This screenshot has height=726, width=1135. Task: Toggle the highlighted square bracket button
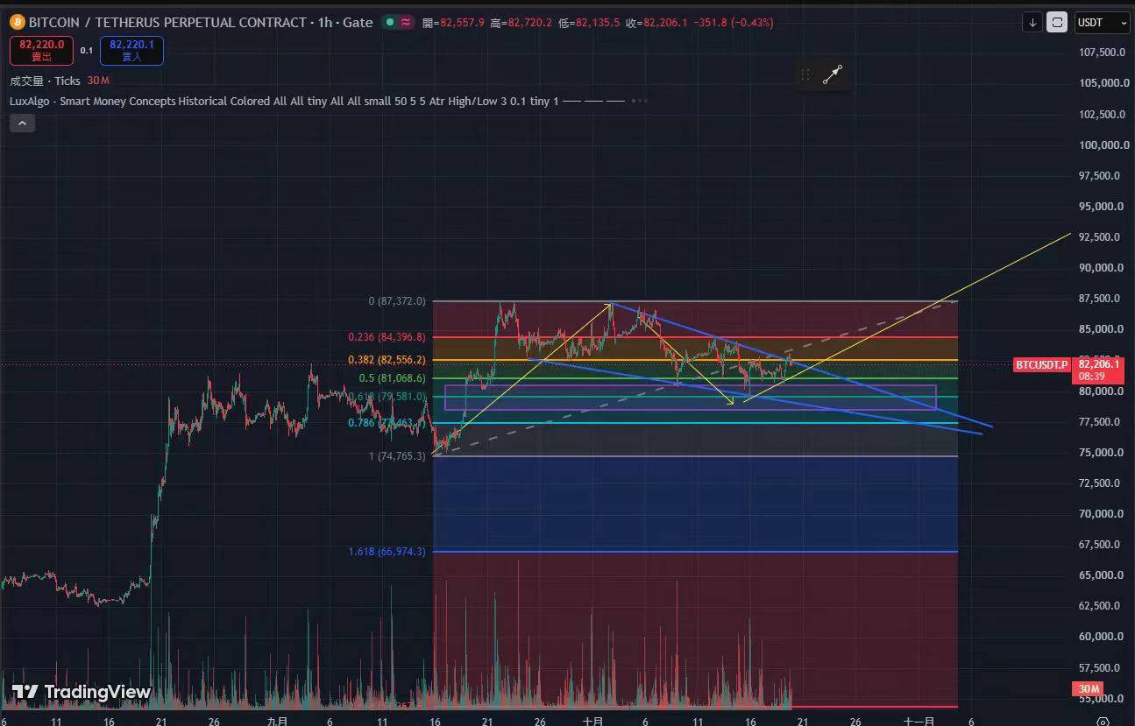(1058, 23)
